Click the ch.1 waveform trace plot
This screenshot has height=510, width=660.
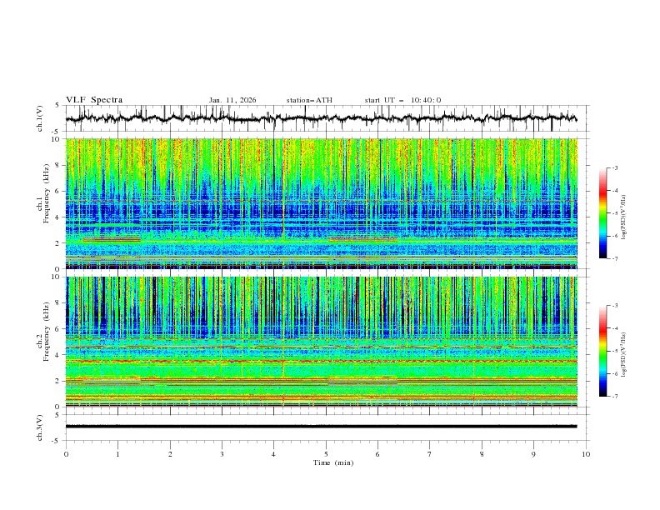[x=321, y=118]
